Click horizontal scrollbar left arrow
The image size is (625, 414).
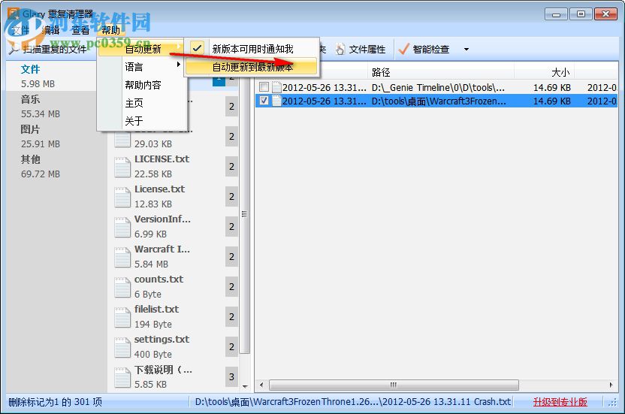pyautogui.click(x=261, y=385)
